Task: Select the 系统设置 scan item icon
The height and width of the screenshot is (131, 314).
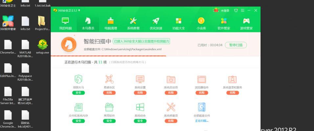Action: [x=140, y=79]
